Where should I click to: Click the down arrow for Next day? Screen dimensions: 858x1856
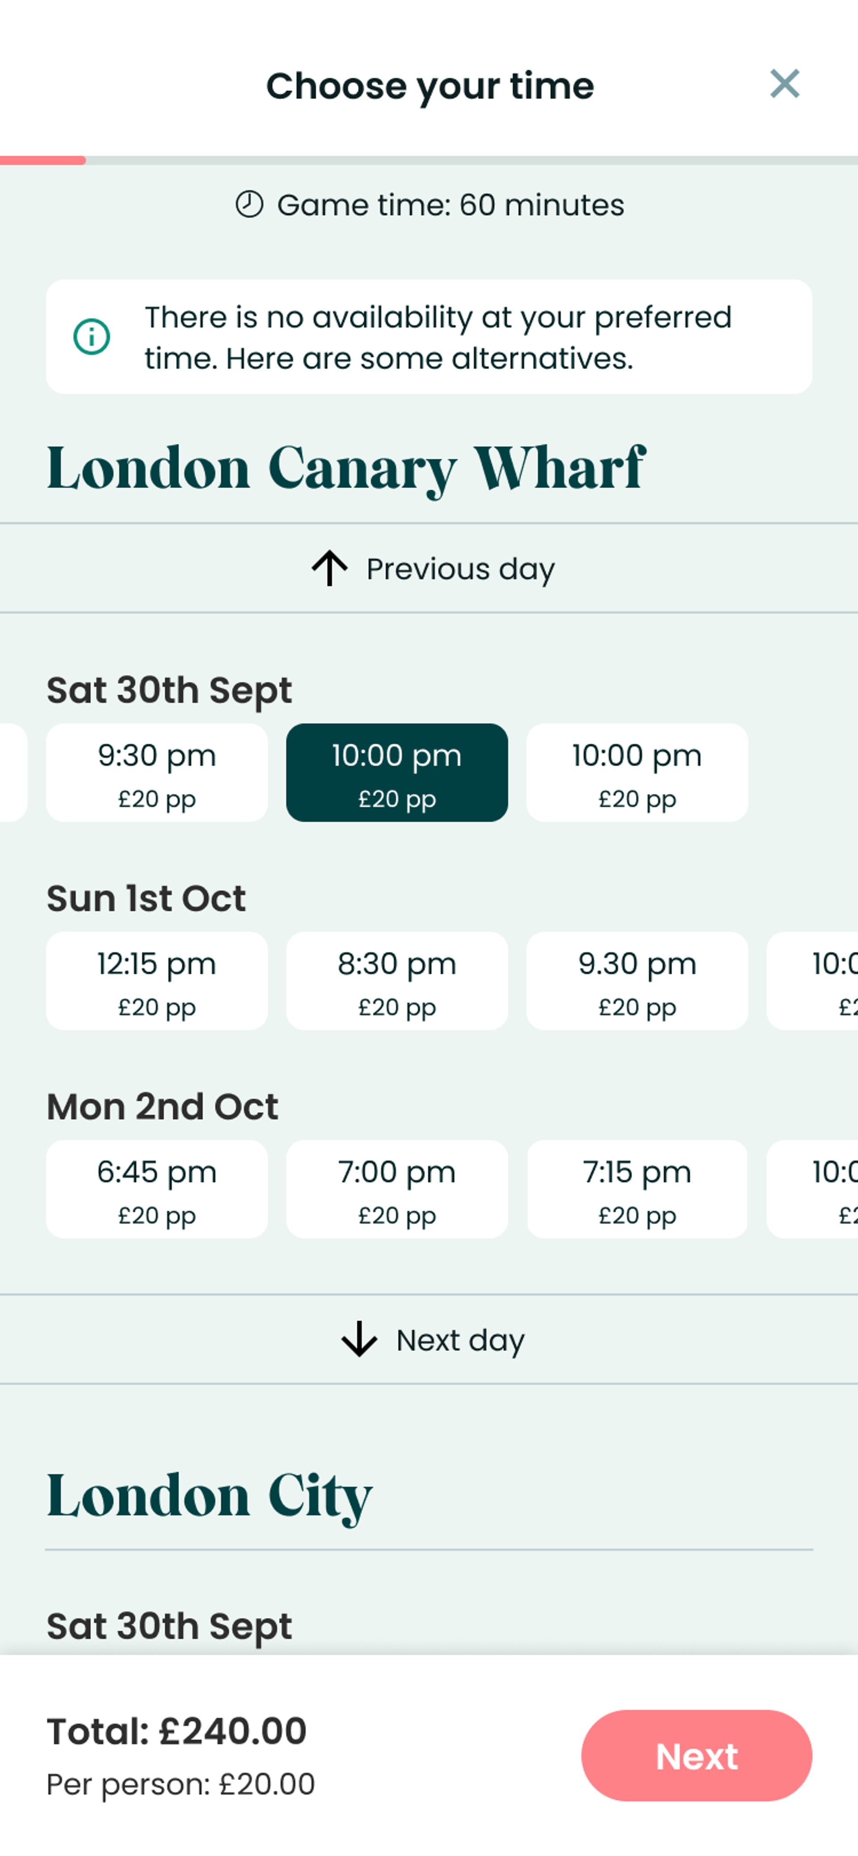click(359, 1339)
